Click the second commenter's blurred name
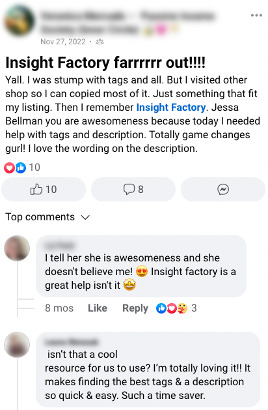This screenshot has width=268, height=410. coord(72,342)
